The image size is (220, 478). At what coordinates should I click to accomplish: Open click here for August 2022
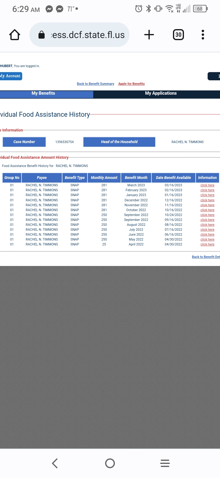207,225
